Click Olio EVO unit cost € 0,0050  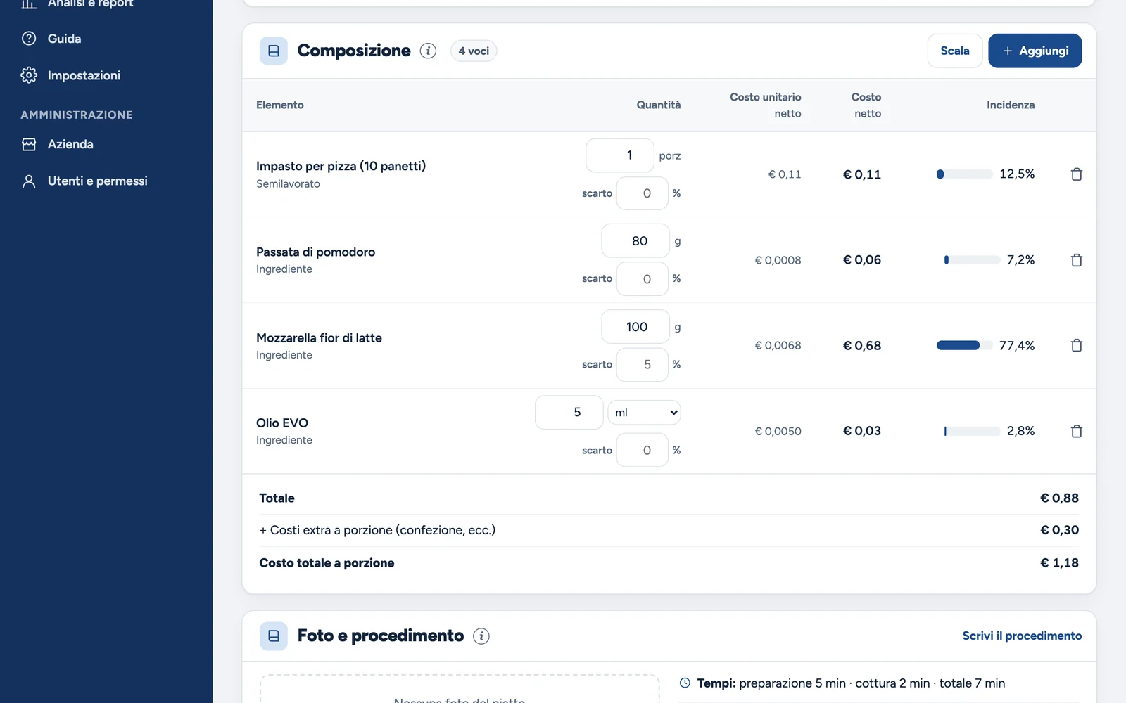(x=778, y=431)
